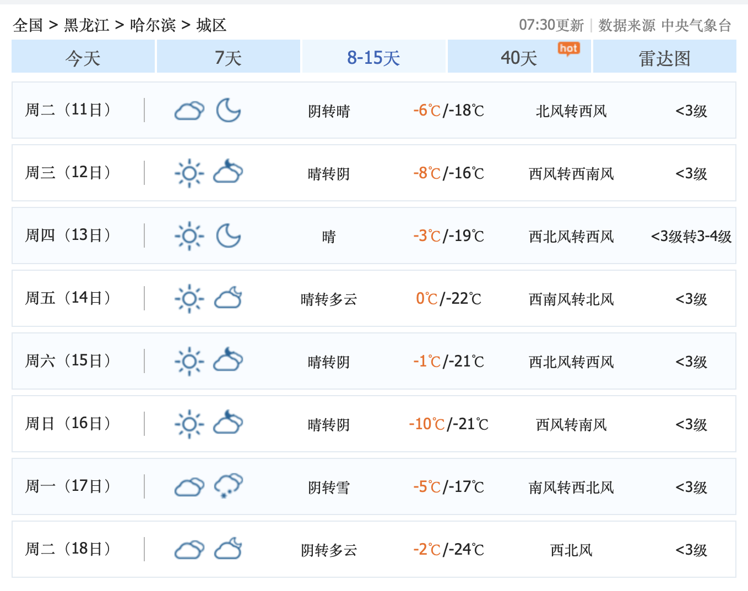Switch to the 雷达图 view
The height and width of the screenshot is (591, 748).
click(x=664, y=57)
